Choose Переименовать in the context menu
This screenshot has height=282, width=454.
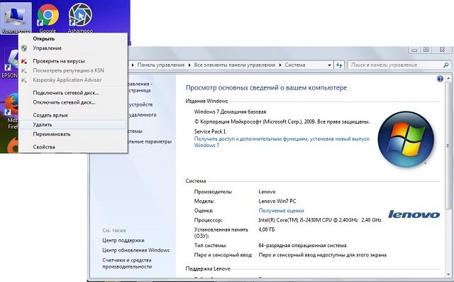point(73,134)
